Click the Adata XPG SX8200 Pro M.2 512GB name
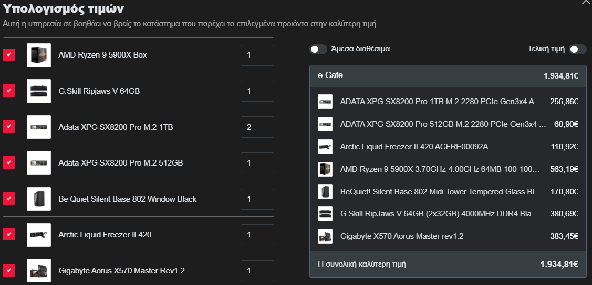Image resolution: width=592 pixels, height=285 pixels. [121, 162]
